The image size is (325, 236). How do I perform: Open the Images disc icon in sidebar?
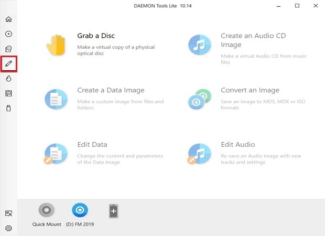click(8, 34)
